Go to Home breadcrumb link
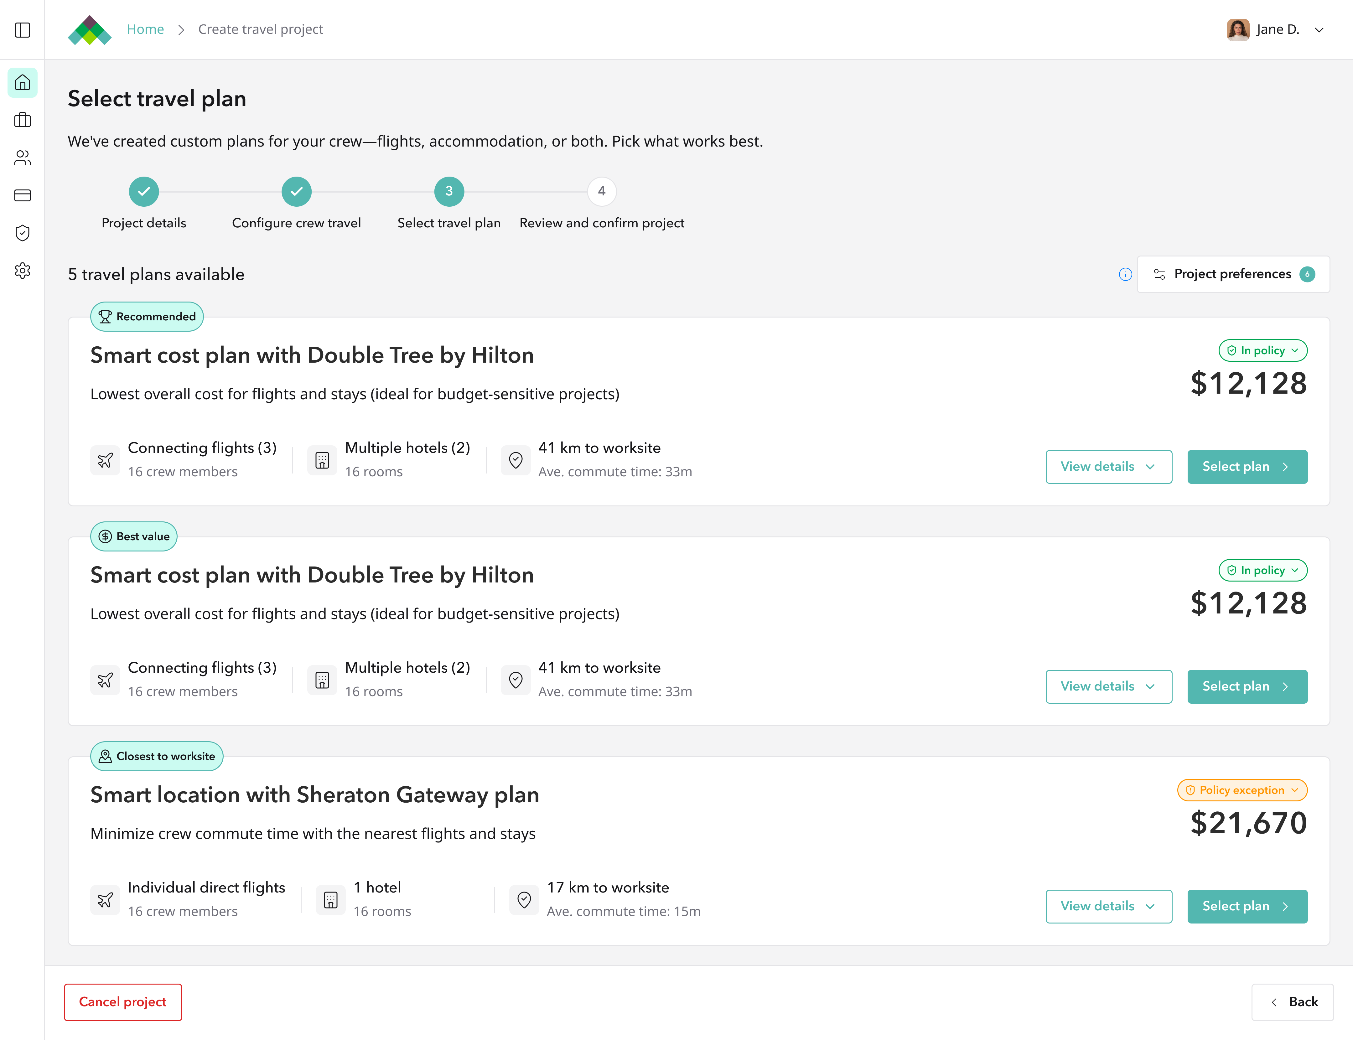The image size is (1353, 1040). click(145, 29)
